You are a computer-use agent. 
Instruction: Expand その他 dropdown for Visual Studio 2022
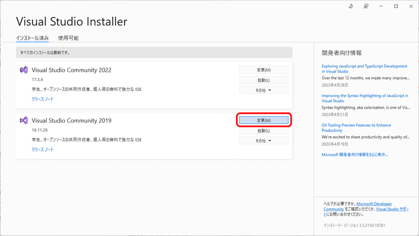tap(264, 90)
